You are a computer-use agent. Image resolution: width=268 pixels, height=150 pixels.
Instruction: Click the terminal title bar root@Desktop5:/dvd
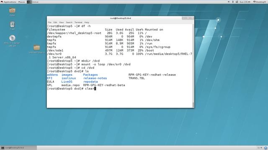pos(120,18)
